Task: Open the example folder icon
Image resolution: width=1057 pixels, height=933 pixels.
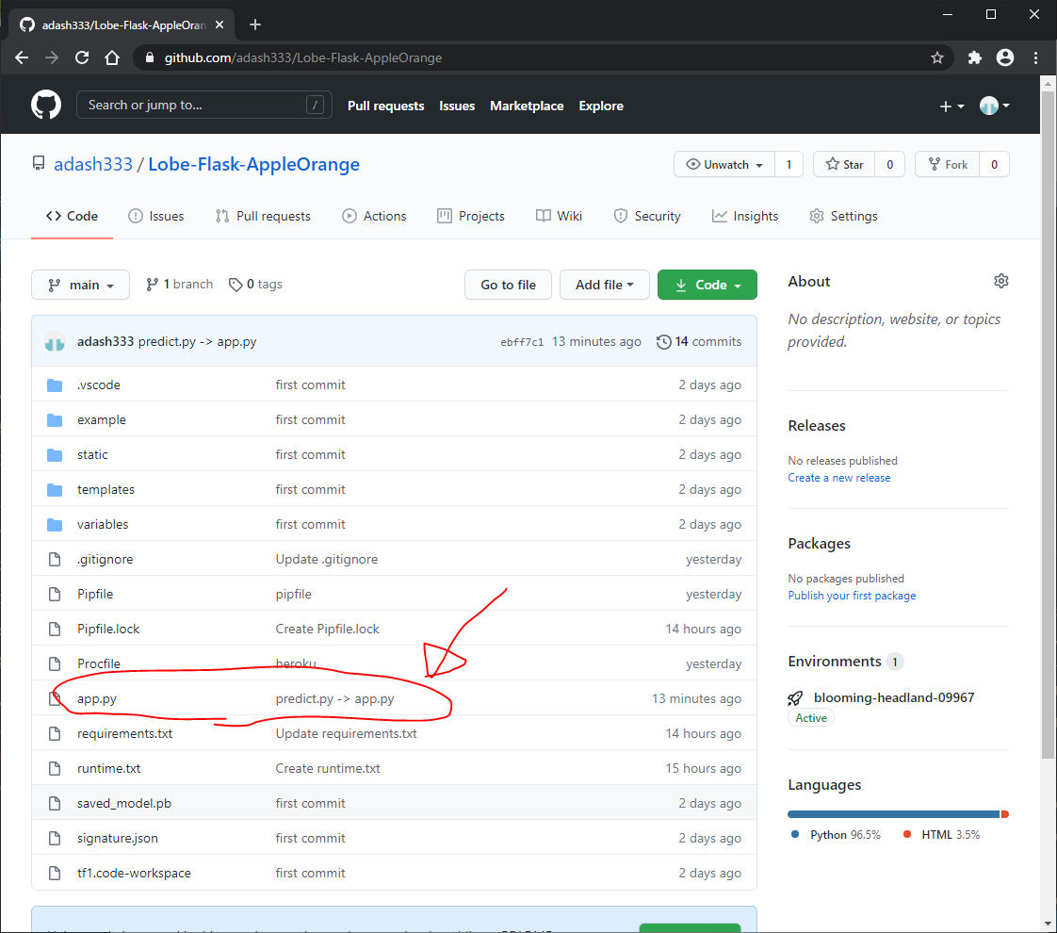Action: click(55, 420)
